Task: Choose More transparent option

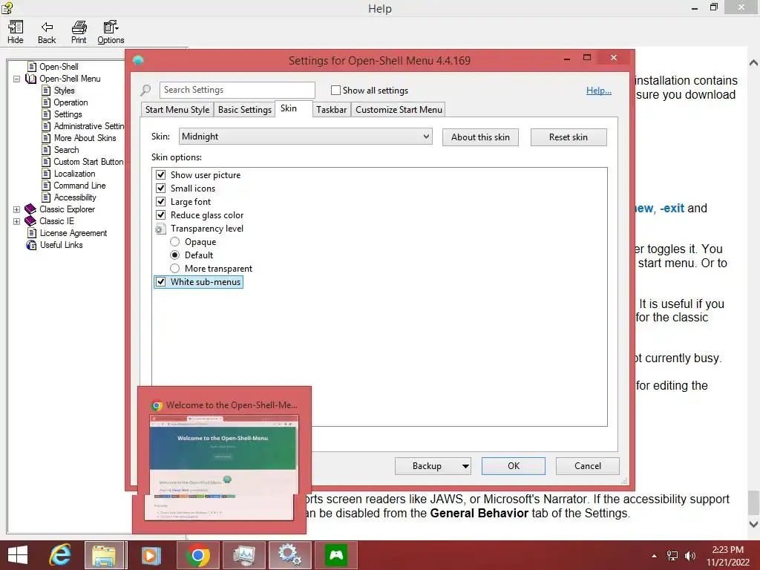Action: click(x=175, y=269)
